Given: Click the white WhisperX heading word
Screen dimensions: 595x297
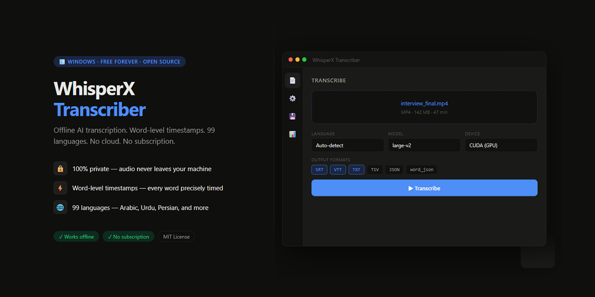Looking at the screenshot, I should pos(94,89).
